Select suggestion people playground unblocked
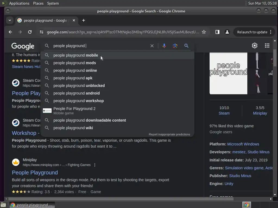 coord(117,86)
